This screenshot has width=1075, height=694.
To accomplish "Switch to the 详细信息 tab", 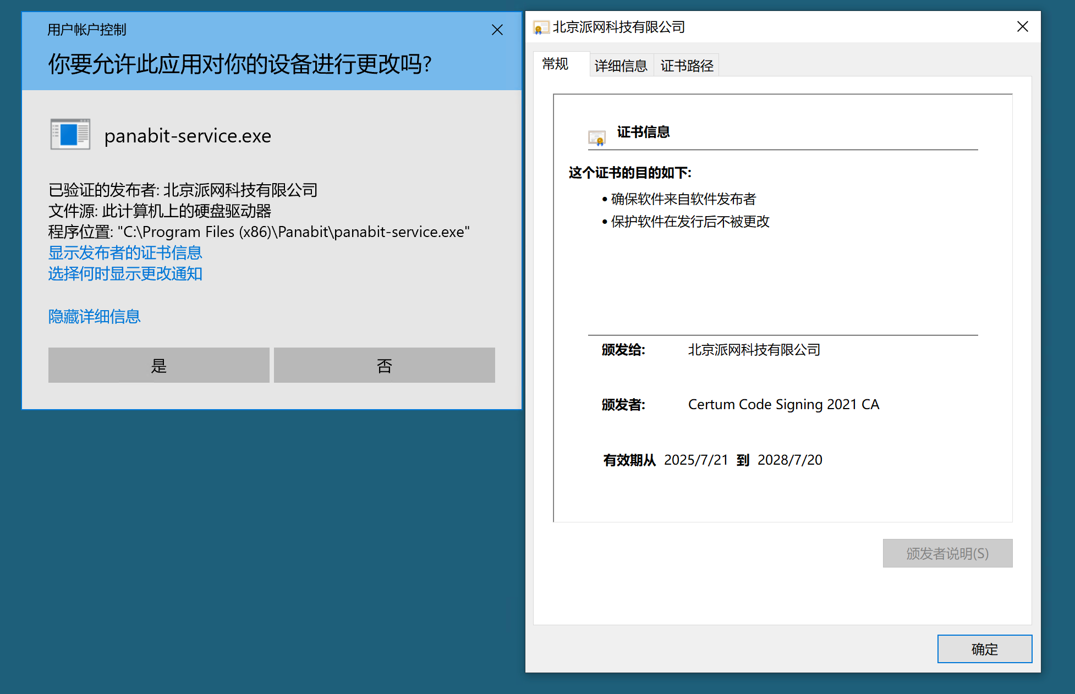I will [621, 66].
